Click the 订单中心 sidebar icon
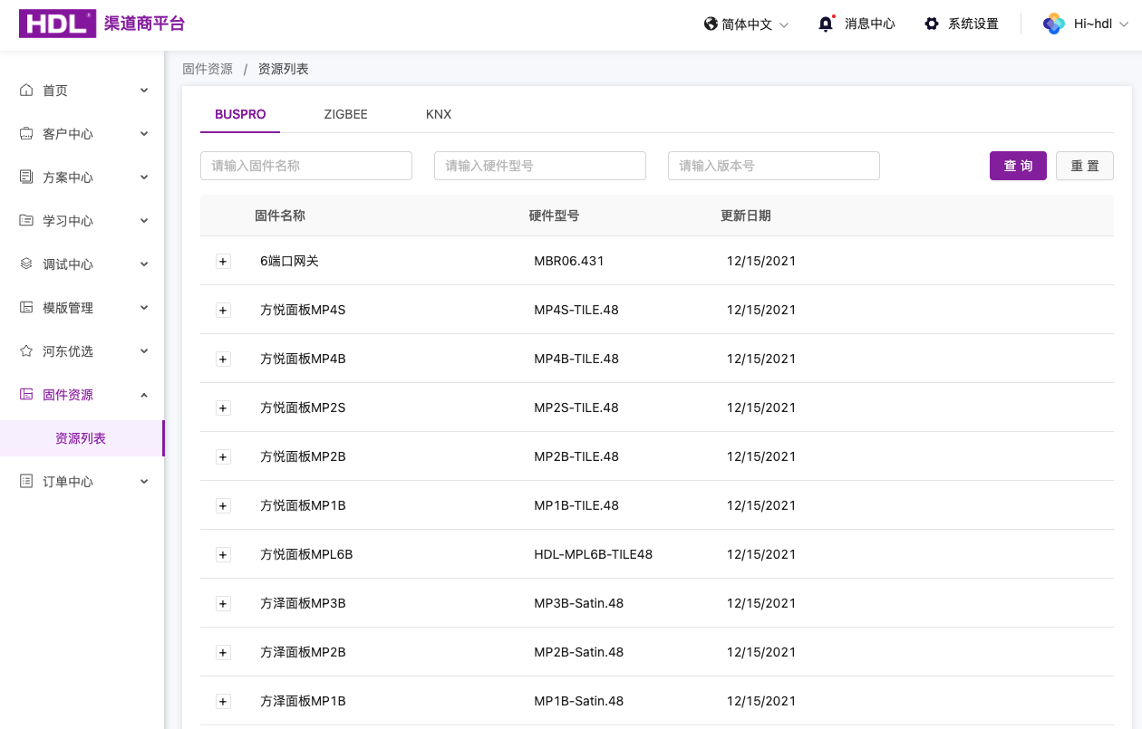Viewport: 1142px width, 729px height. 26,482
